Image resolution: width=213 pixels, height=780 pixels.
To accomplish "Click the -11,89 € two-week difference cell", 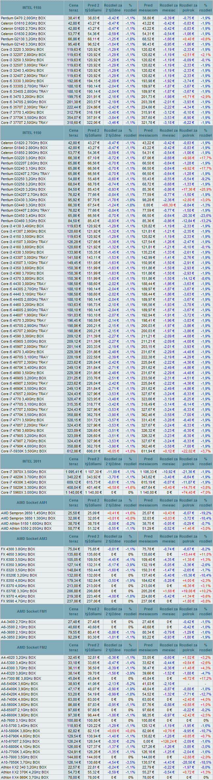I will point(113,472).
